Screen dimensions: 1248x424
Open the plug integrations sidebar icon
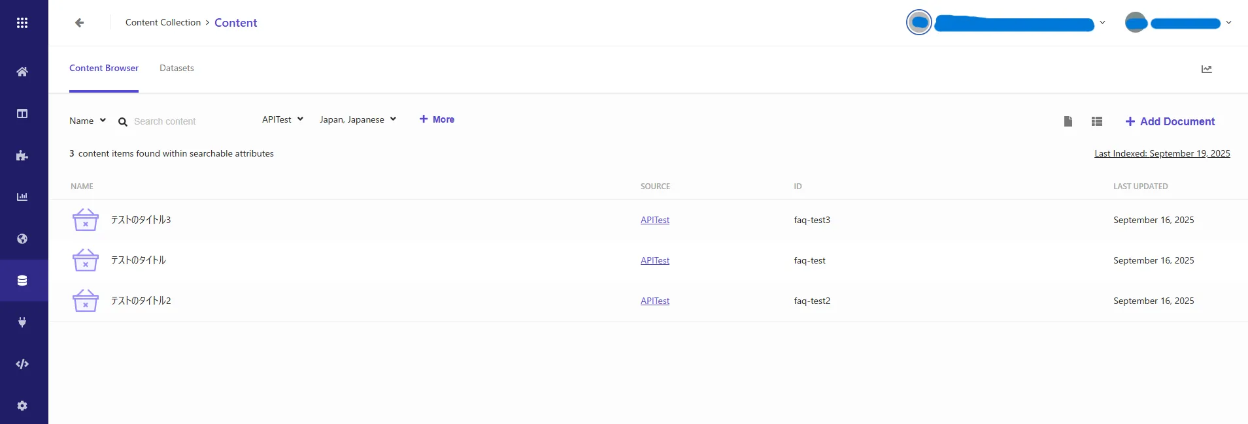click(x=22, y=322)
